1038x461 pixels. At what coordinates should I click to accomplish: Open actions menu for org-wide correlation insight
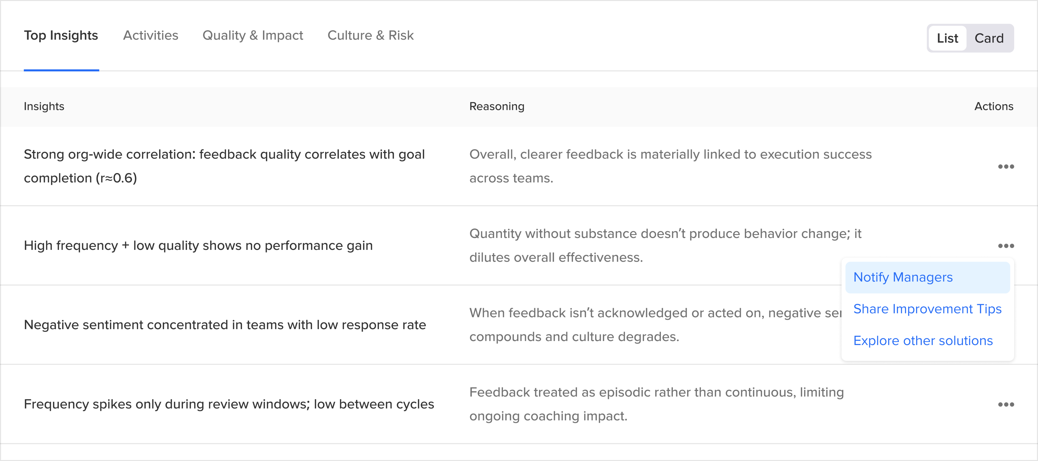(1006, 167)
